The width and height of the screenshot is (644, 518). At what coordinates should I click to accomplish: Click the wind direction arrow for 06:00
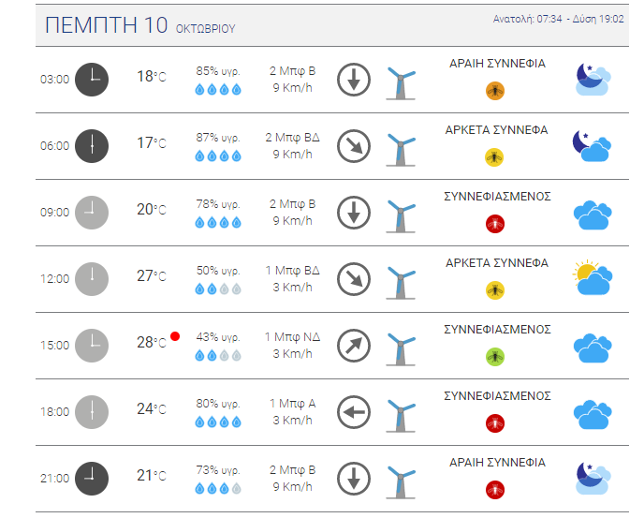coord(354,146)
